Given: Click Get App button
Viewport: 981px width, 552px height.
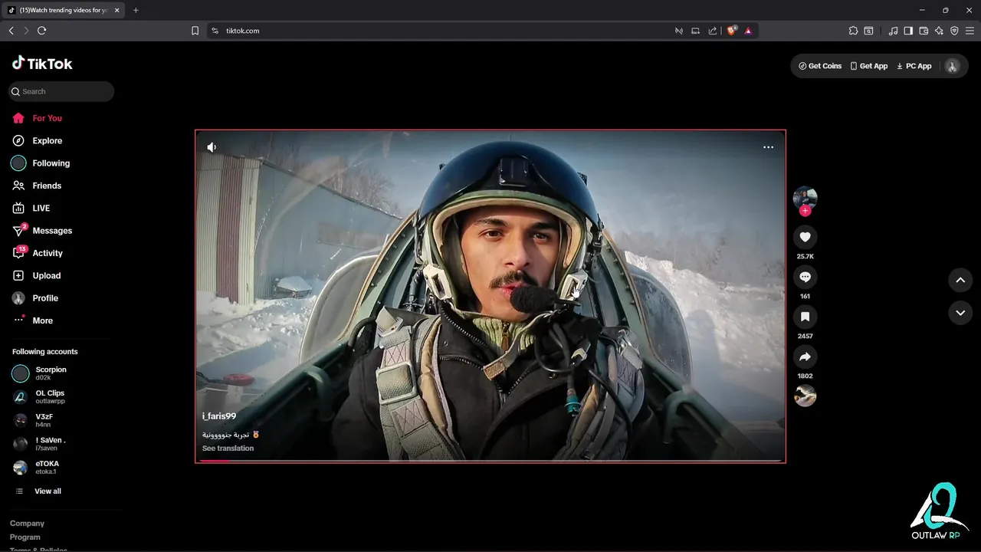Looking at the screenshot, I should (868, 66).
